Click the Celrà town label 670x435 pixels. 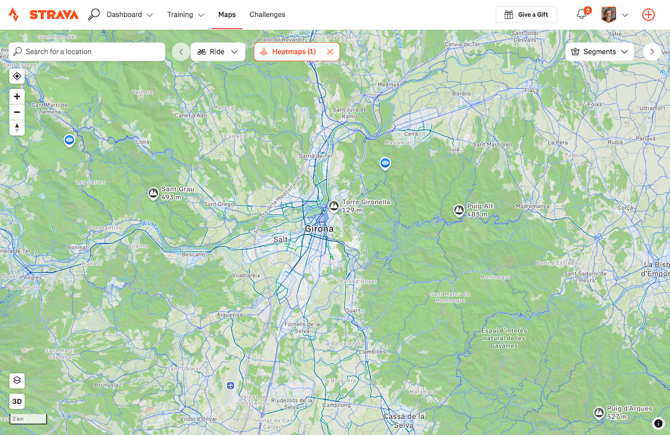tap(410, 133)
